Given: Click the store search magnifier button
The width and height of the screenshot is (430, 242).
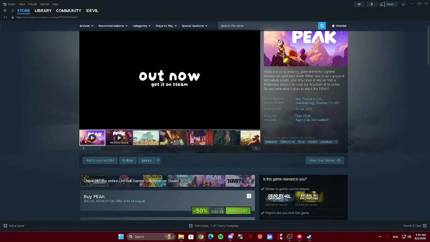Looking at the screenshot, I should [322, 26].
